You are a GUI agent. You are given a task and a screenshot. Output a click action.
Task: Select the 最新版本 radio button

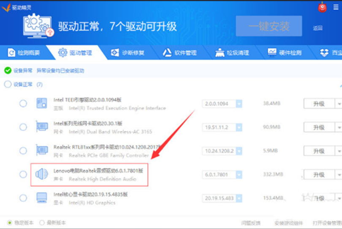pos(42,222)
